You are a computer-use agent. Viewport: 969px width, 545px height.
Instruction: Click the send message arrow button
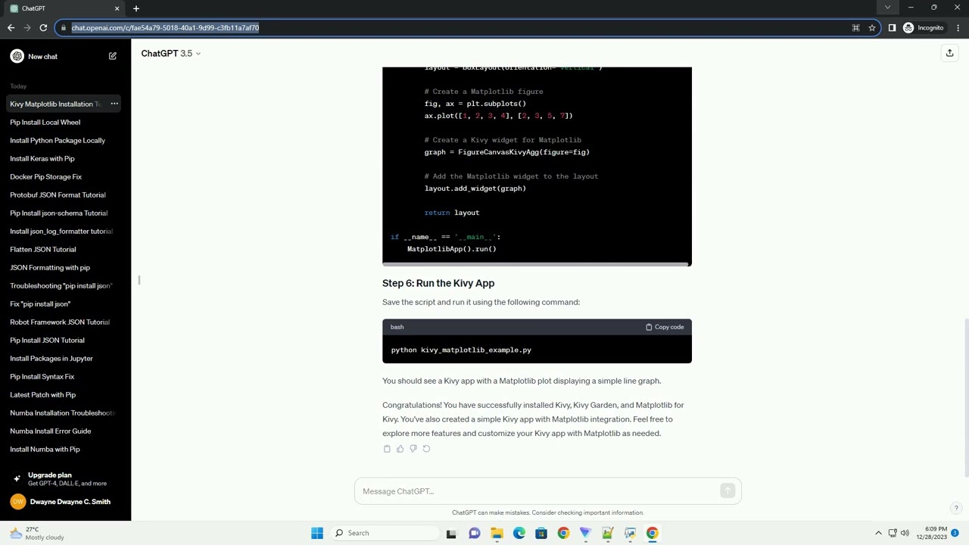point(728,491)
